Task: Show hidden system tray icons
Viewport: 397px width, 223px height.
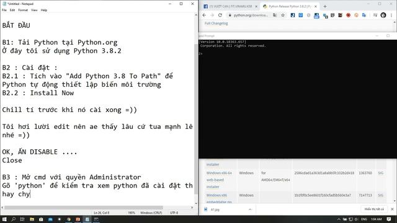Action: pos(339,219)
